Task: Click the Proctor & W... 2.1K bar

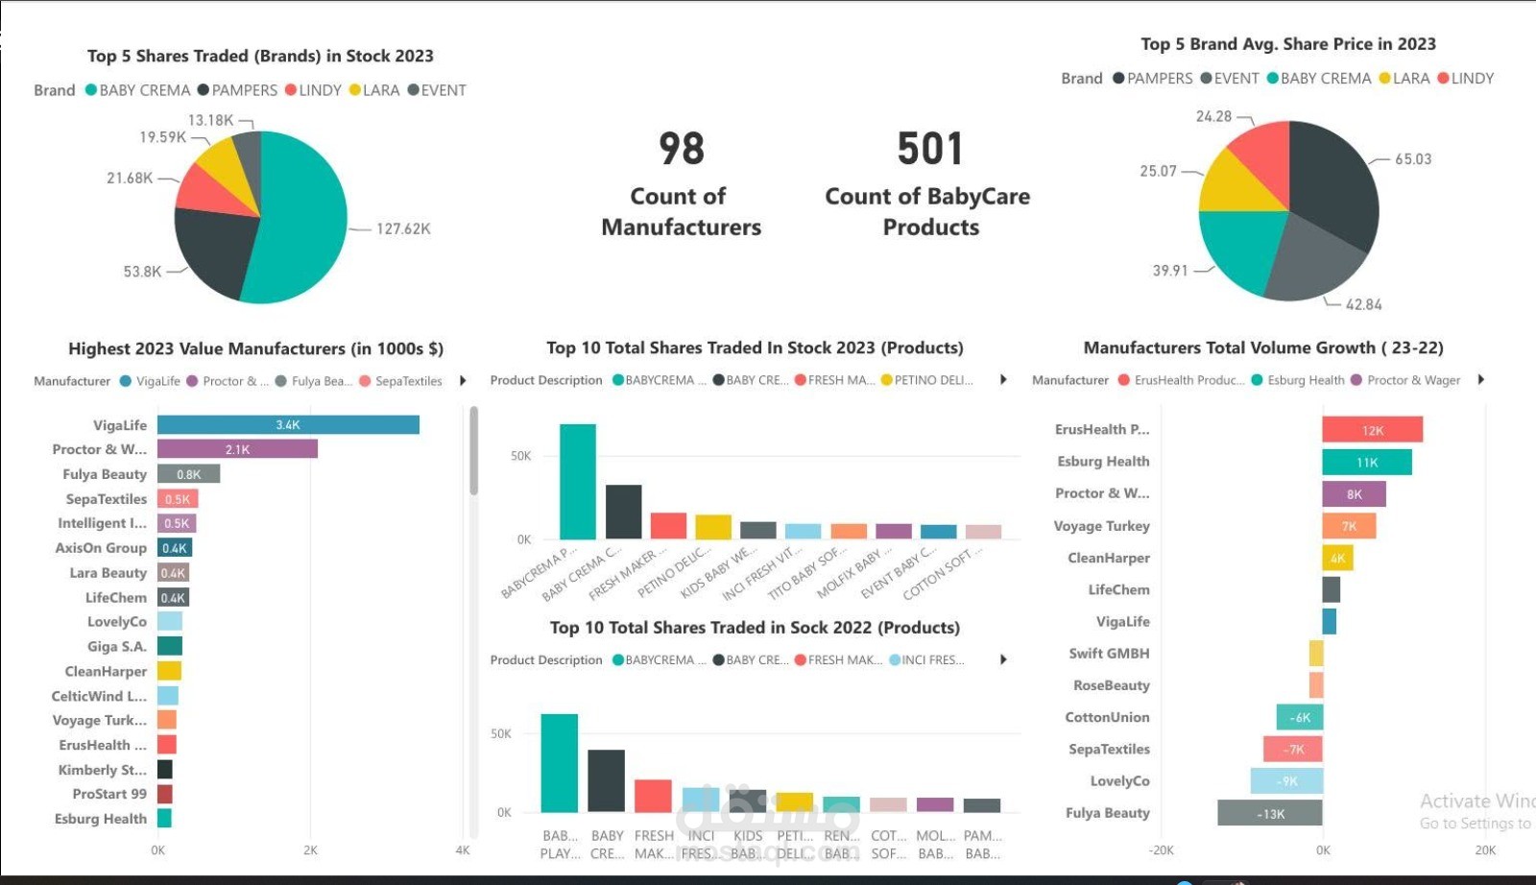Action: [237, 449]
